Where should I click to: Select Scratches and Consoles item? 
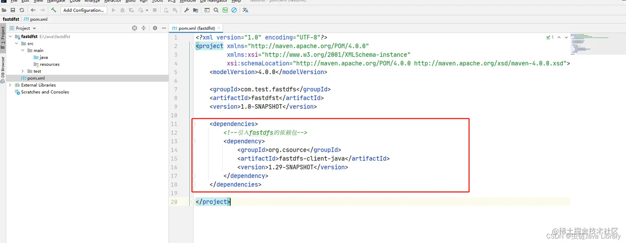tap(42, 92)
